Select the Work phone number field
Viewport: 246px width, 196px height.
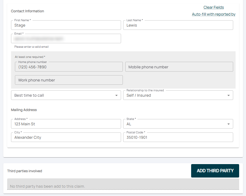tap(69, 80)
